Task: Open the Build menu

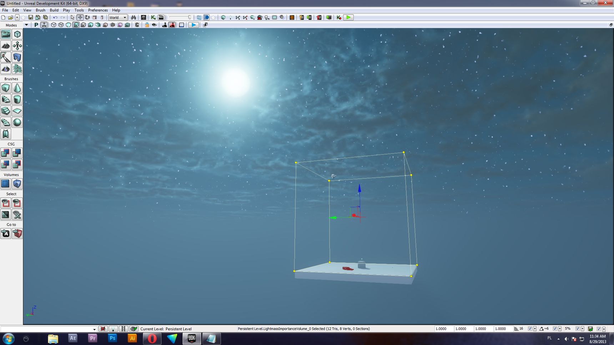Action: (54, 10)
